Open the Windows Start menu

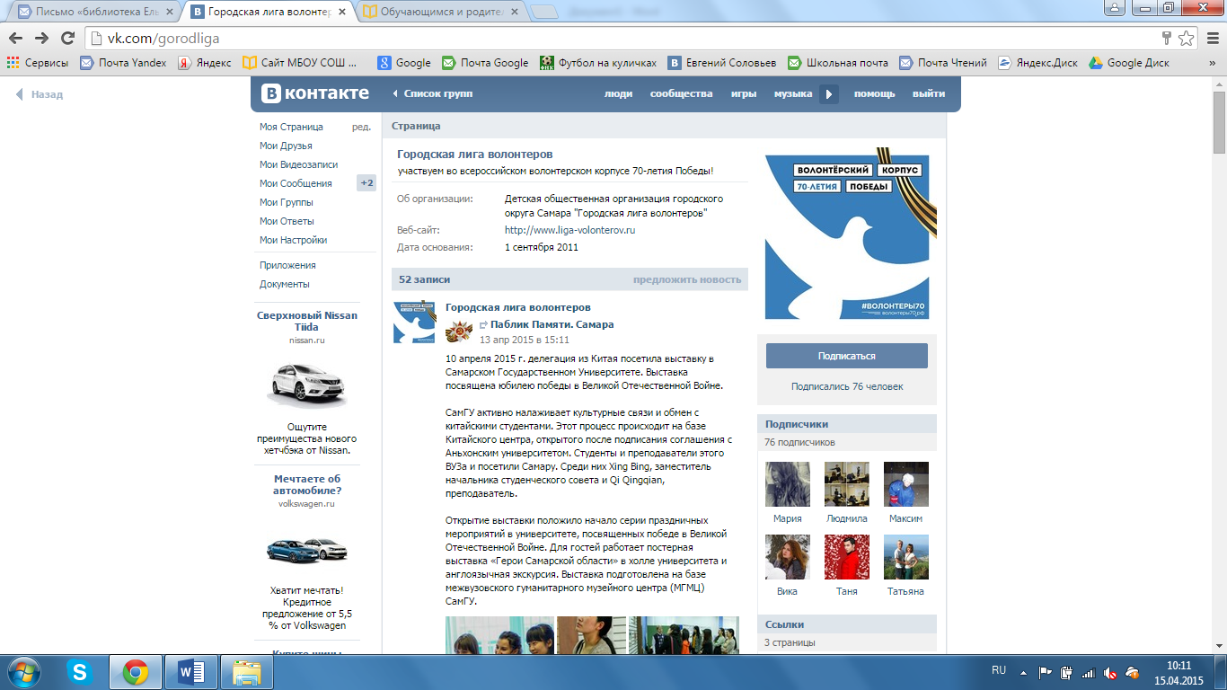pyautogui.click(x=23, y=671)
